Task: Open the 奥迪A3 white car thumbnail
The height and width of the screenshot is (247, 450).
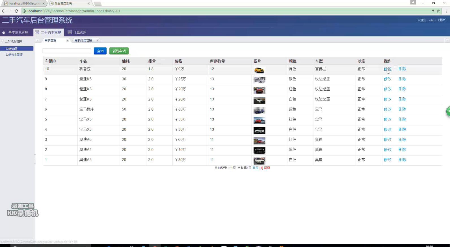Action: (x=259, y=161)
